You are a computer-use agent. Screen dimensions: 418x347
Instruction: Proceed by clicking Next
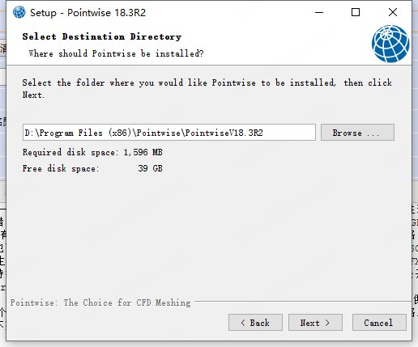click(315, 323)
